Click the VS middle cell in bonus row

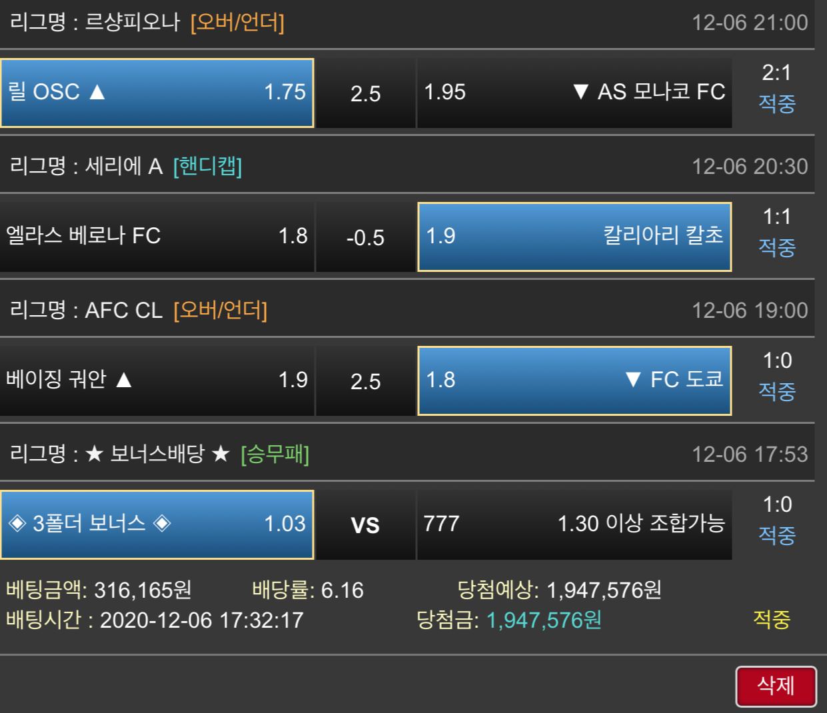(x=365, y=525)
